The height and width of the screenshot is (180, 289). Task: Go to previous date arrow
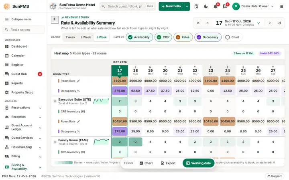point(208,23)
